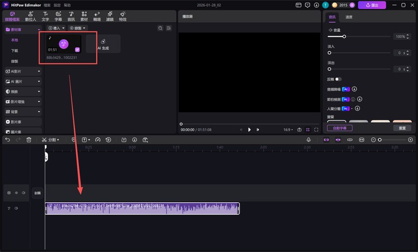
Task: Open the 導入 import dropdown
Action: tap(56, 27)
